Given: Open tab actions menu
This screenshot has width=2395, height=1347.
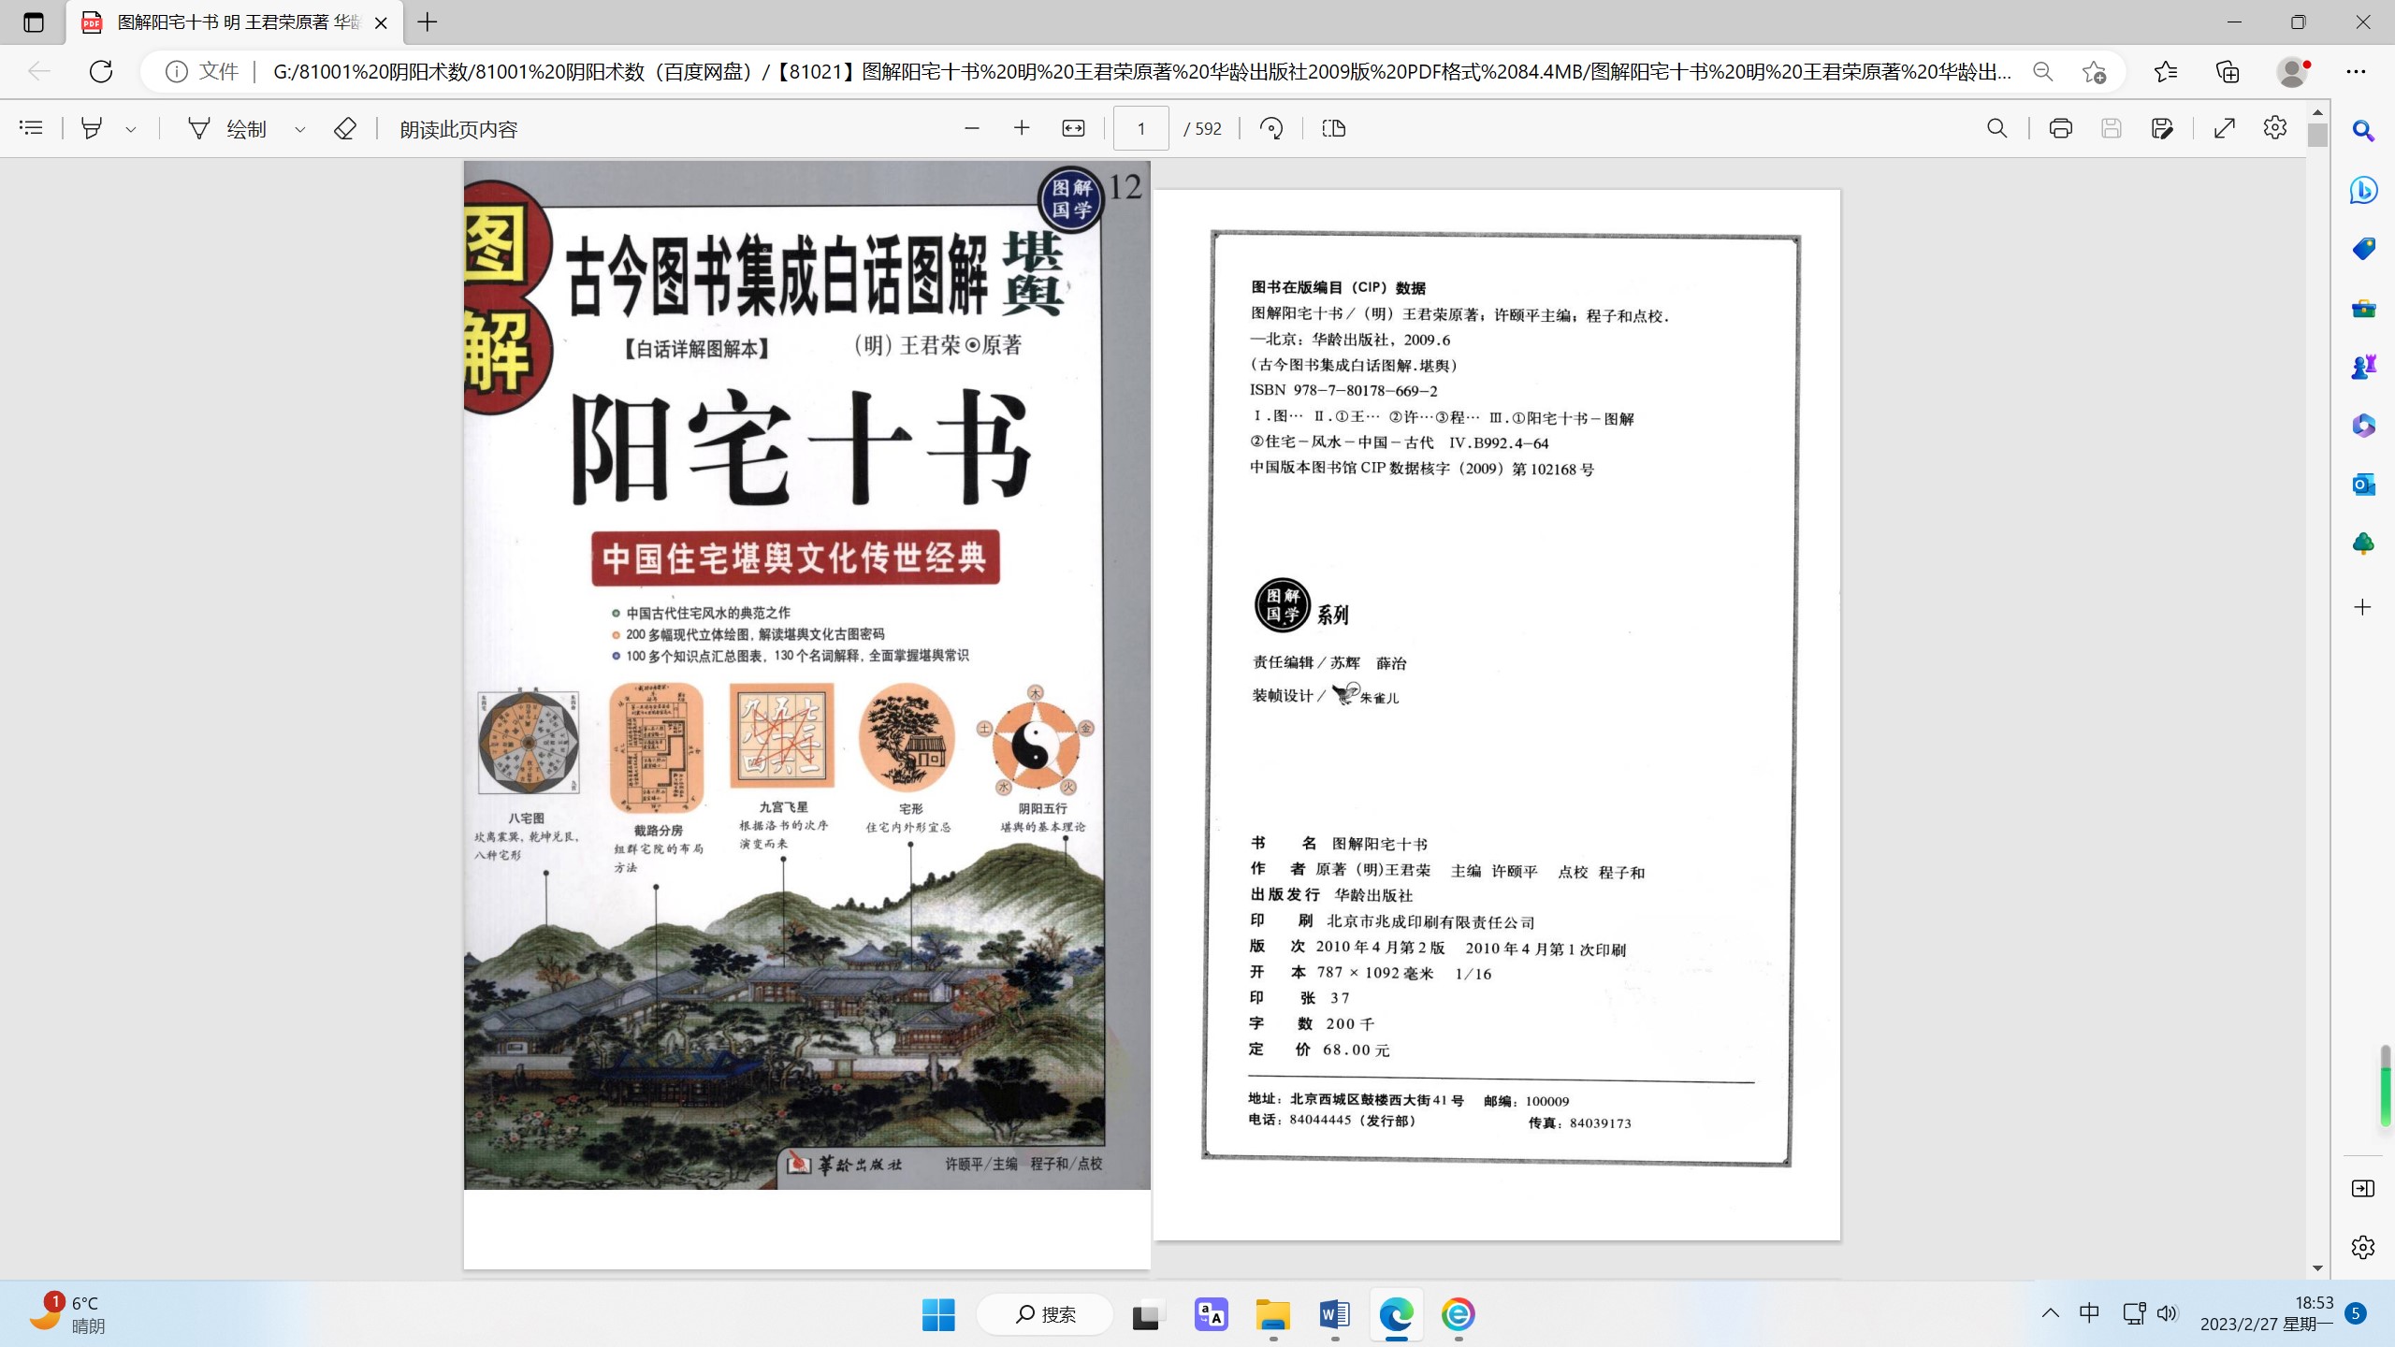Looking at the screenshot, I should point(34,22).
